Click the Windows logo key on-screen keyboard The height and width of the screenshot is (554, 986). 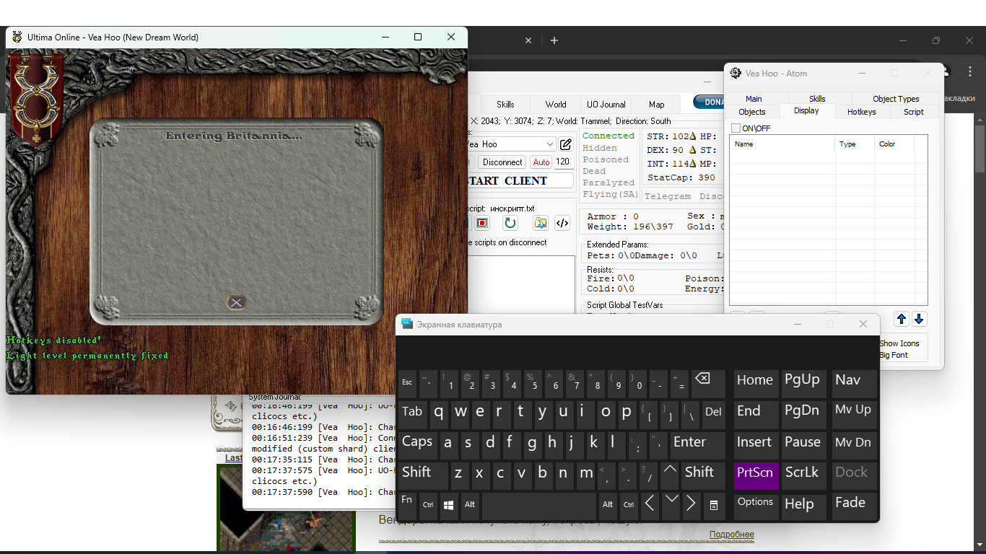pyautogui.click(x=448, y=505)
